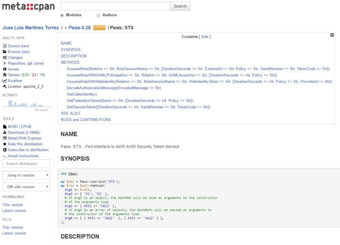Click the 24 month activity graph
340x245 pixels.
tap(26, 104)
